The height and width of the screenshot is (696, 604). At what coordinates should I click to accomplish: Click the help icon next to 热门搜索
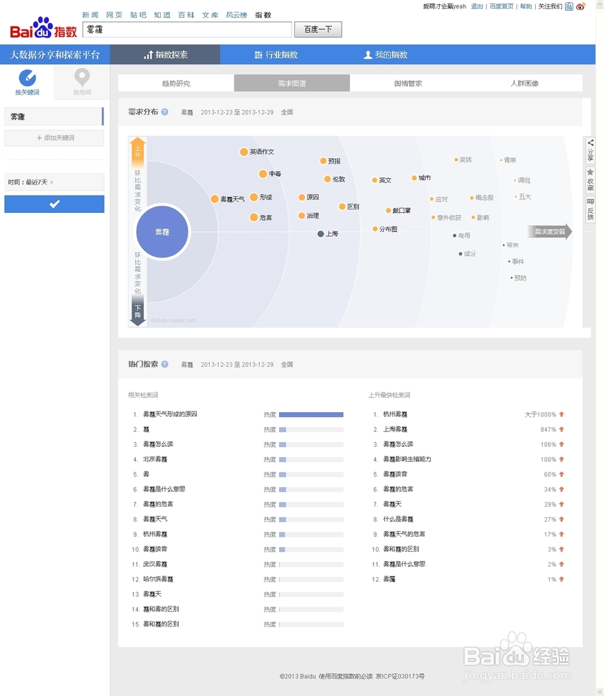165,364
